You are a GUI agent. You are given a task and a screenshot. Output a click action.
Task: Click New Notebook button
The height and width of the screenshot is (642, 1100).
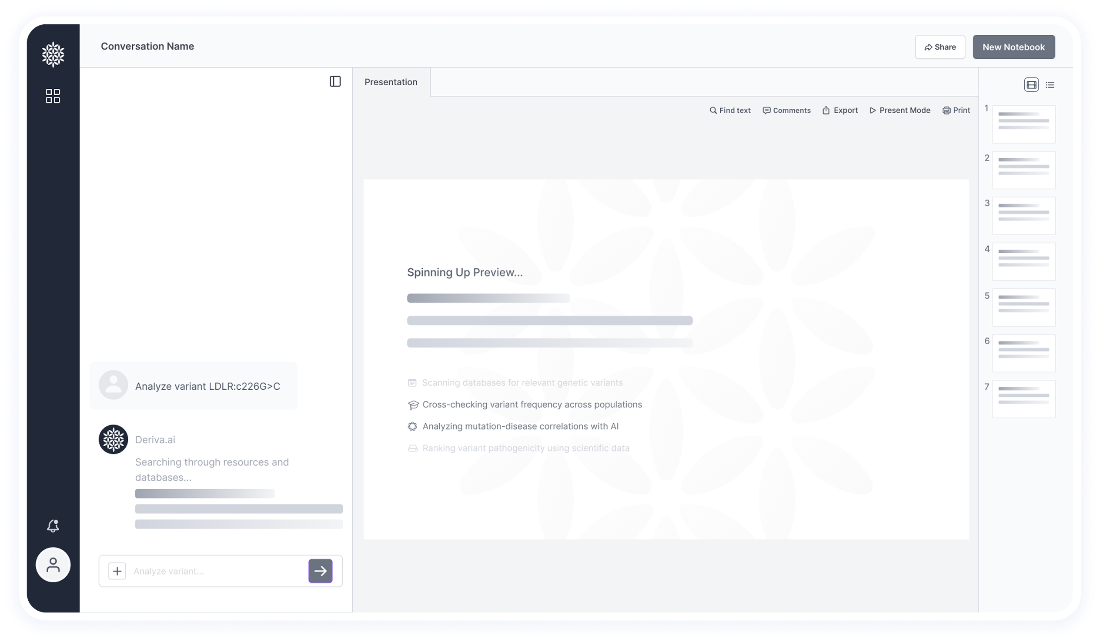click(x=1013, y=47)
